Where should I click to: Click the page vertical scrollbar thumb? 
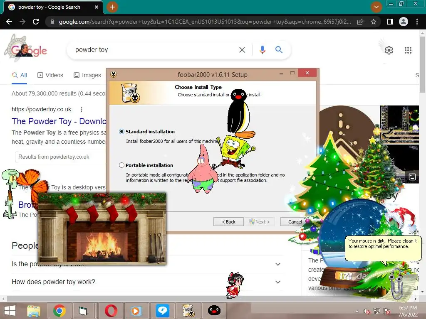[423, 65]
